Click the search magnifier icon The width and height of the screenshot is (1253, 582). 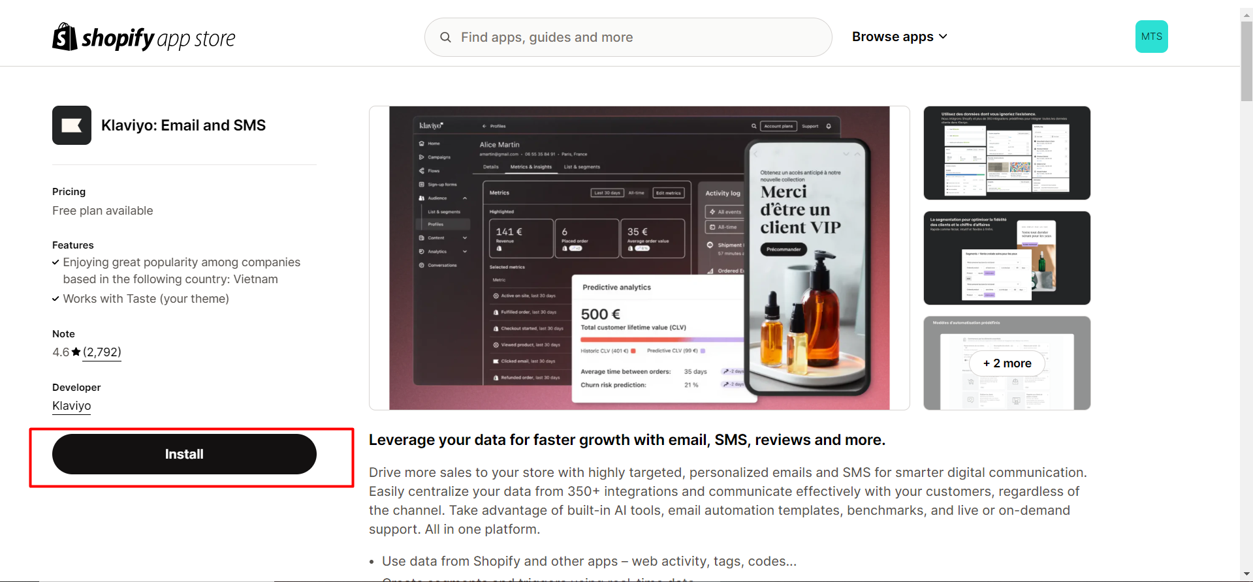click(445, 37)
